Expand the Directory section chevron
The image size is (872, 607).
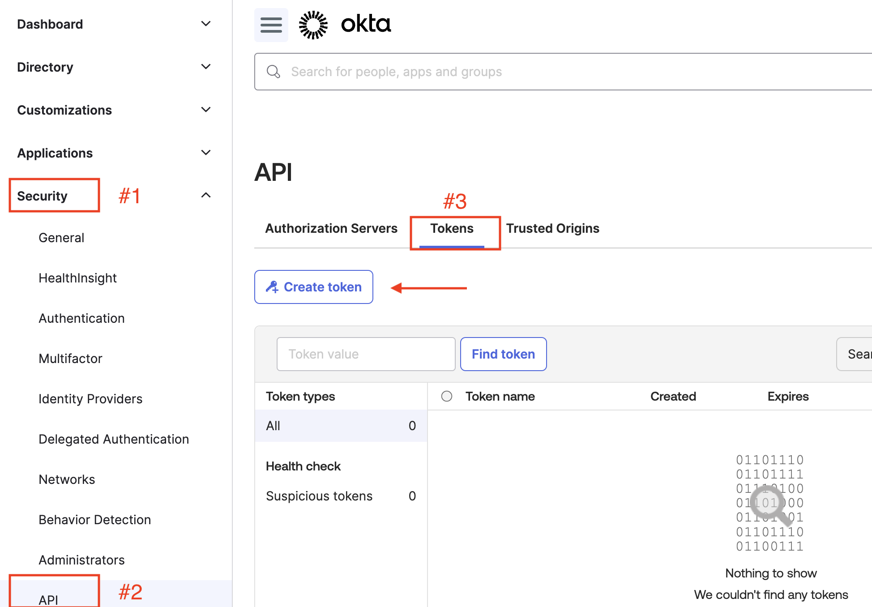206,67
